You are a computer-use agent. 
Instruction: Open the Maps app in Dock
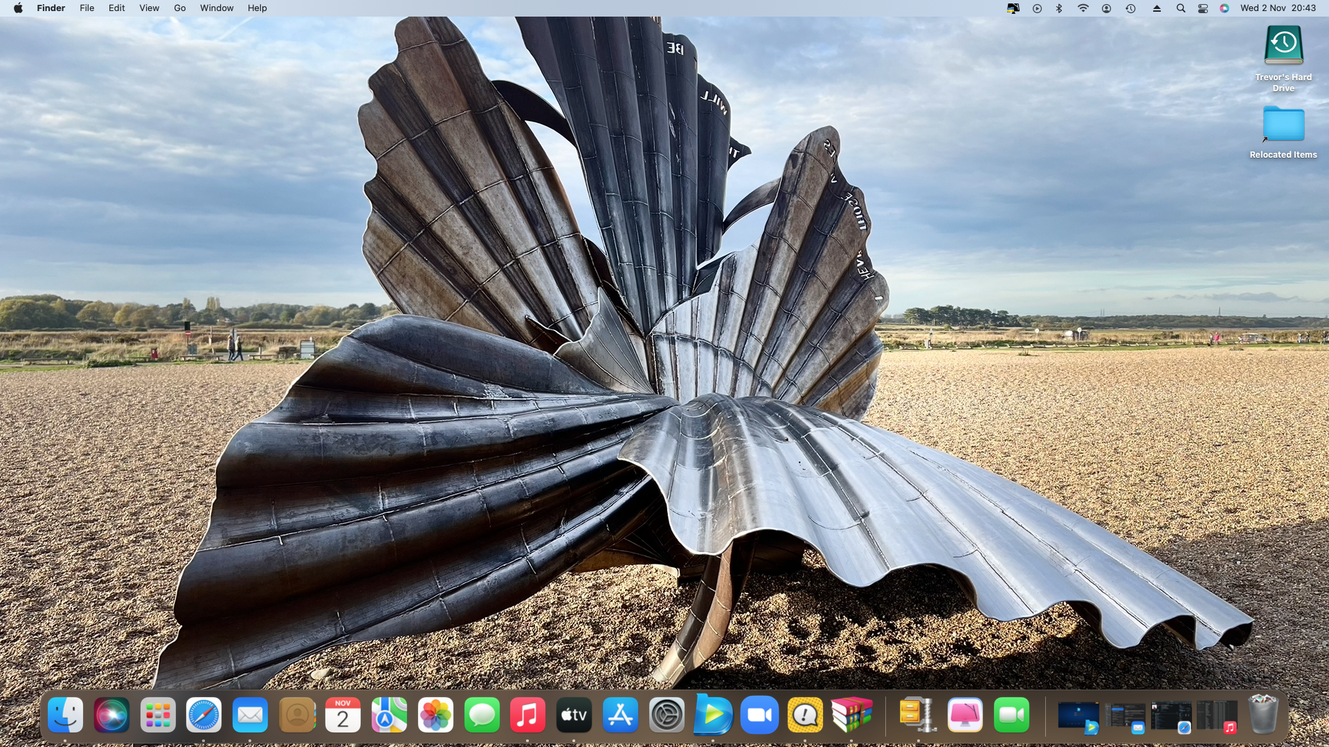point(389,714)
